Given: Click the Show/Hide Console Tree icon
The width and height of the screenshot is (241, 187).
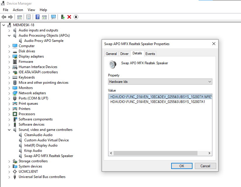Looking at the screenshot, I should 20,17.
